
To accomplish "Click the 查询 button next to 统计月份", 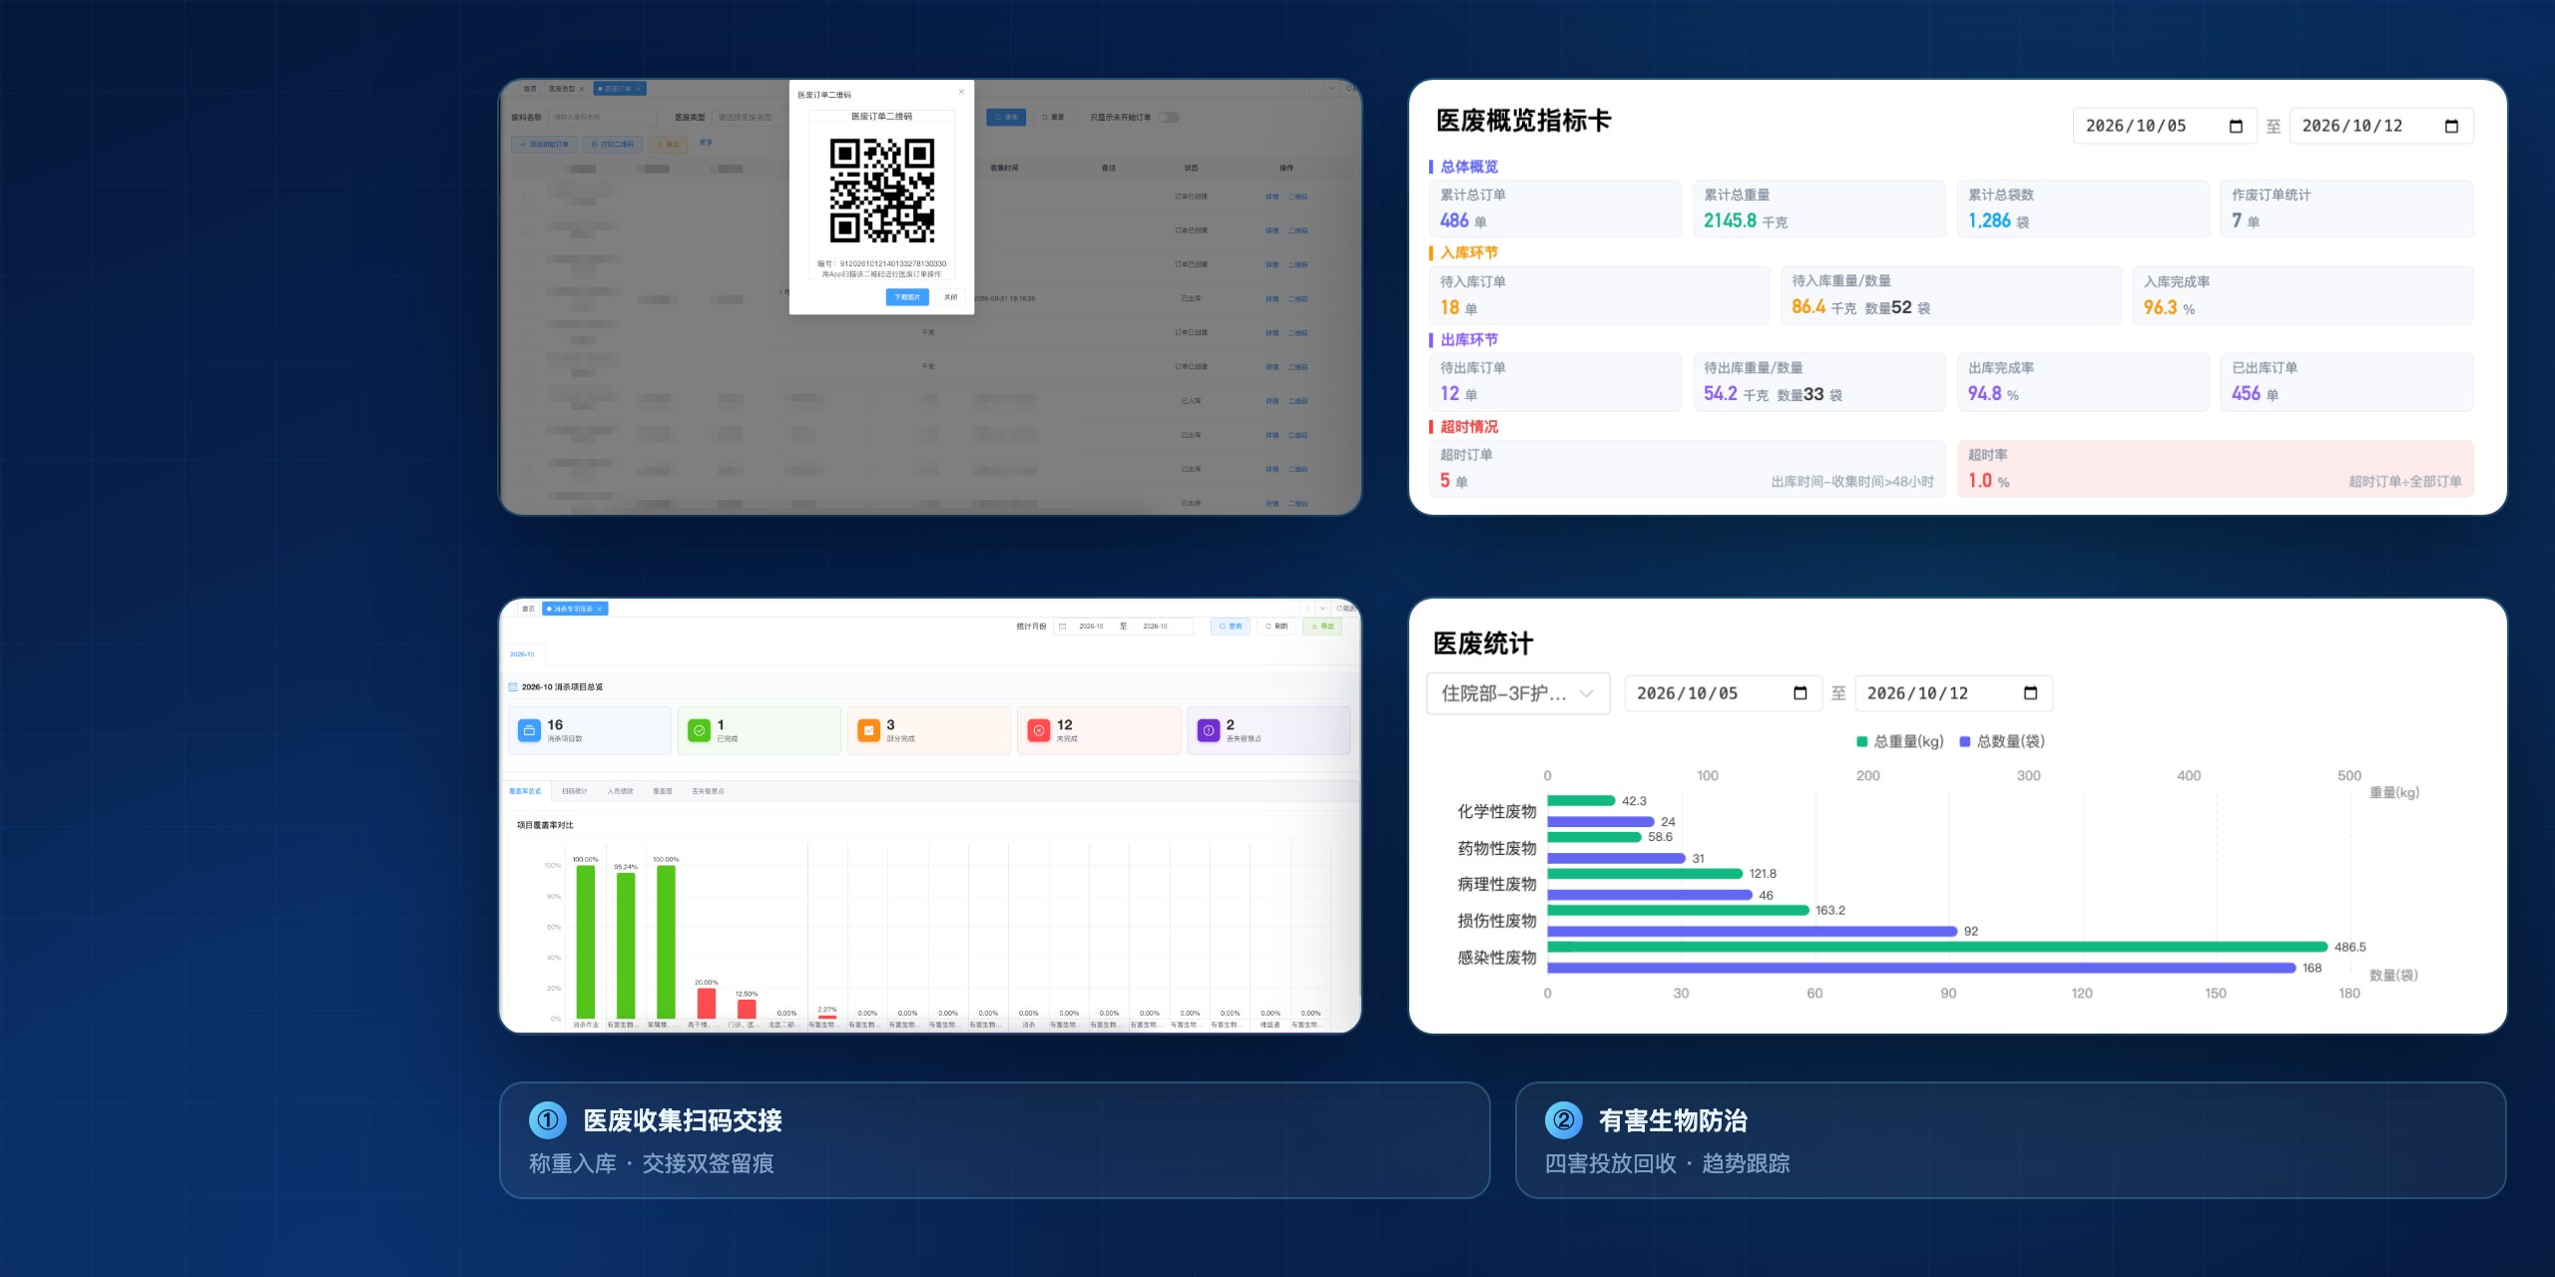I will [1231, 627].
